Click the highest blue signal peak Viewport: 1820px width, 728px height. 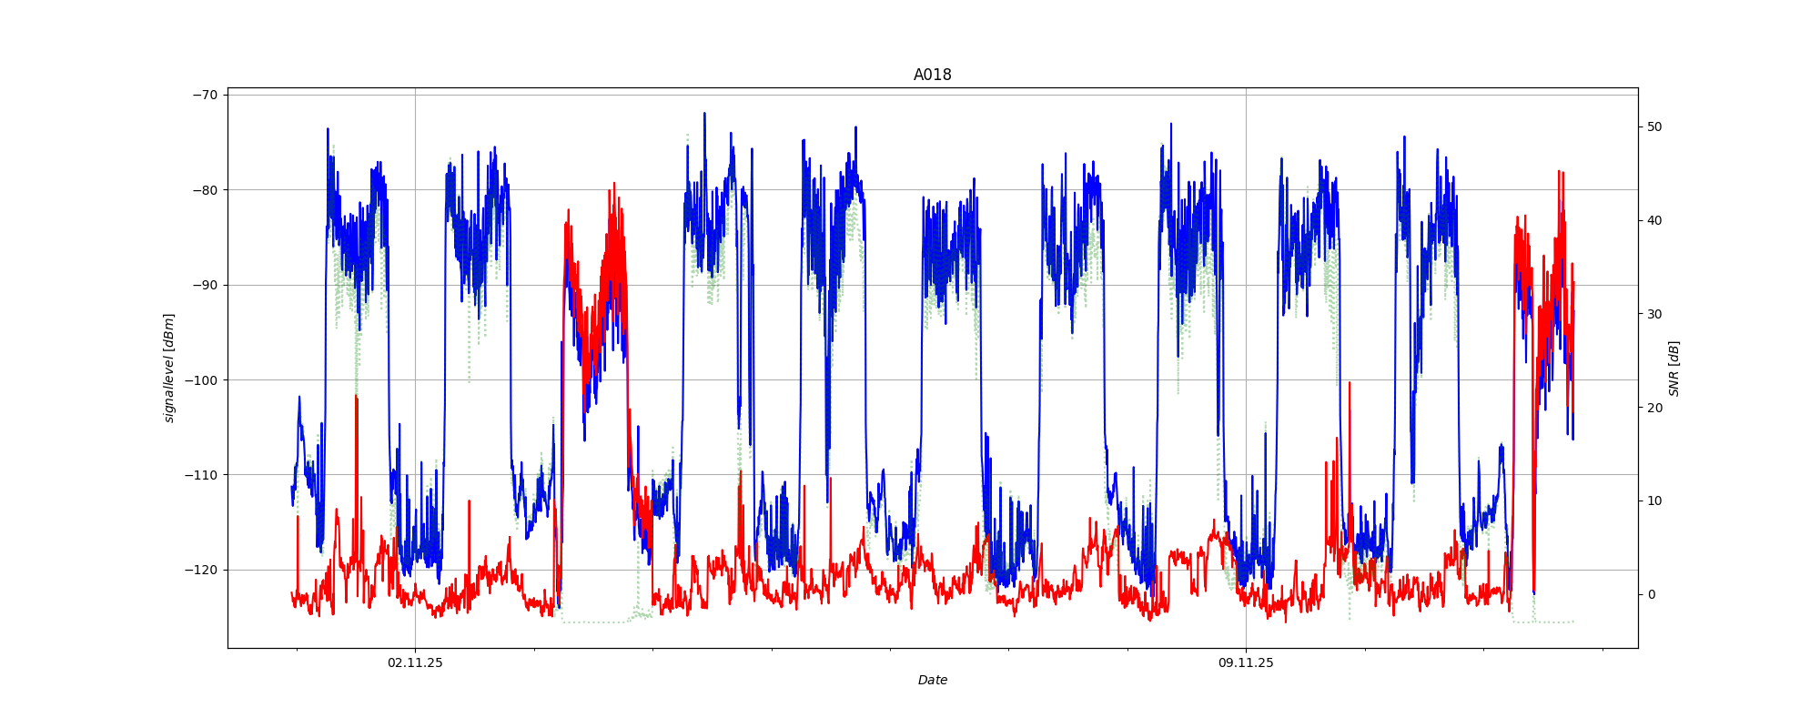(703, 115)
